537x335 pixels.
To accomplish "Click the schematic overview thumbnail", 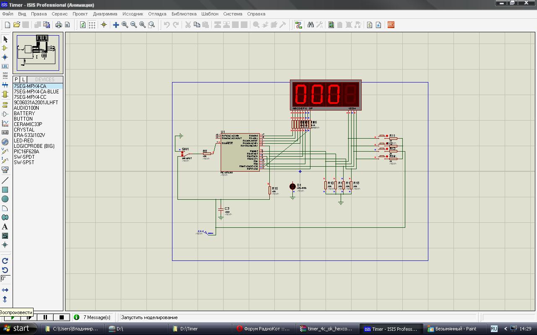I will point(38,53).
